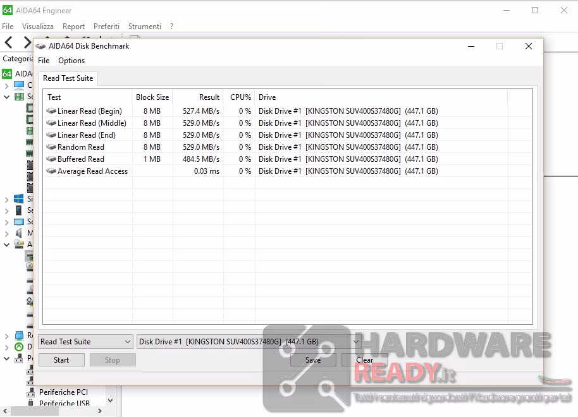Viewport: 578px width, 417px height.
Task: Click the Block Size column header
Action: [x=152, y=97]
